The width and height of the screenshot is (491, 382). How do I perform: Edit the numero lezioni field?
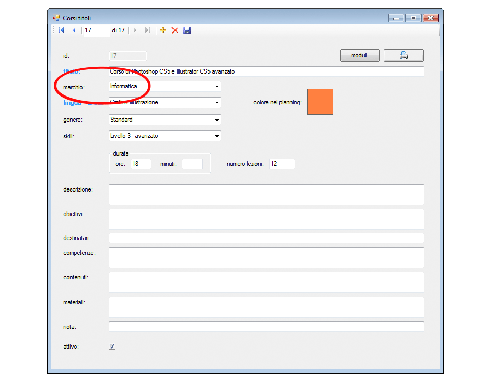282,164
